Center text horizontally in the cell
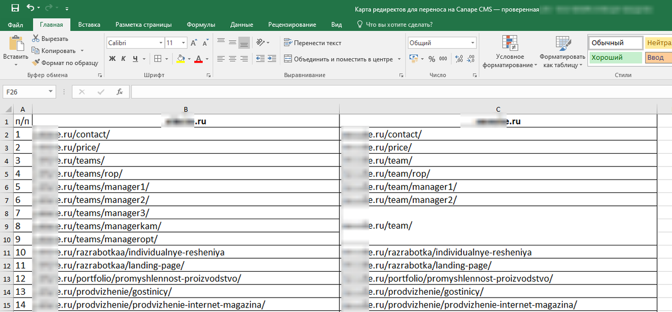Viewport: 672px width, 312px height. click(232, 59)
